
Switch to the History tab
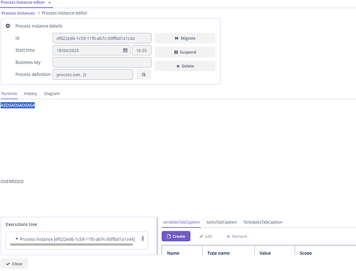(x=30, y=94)
